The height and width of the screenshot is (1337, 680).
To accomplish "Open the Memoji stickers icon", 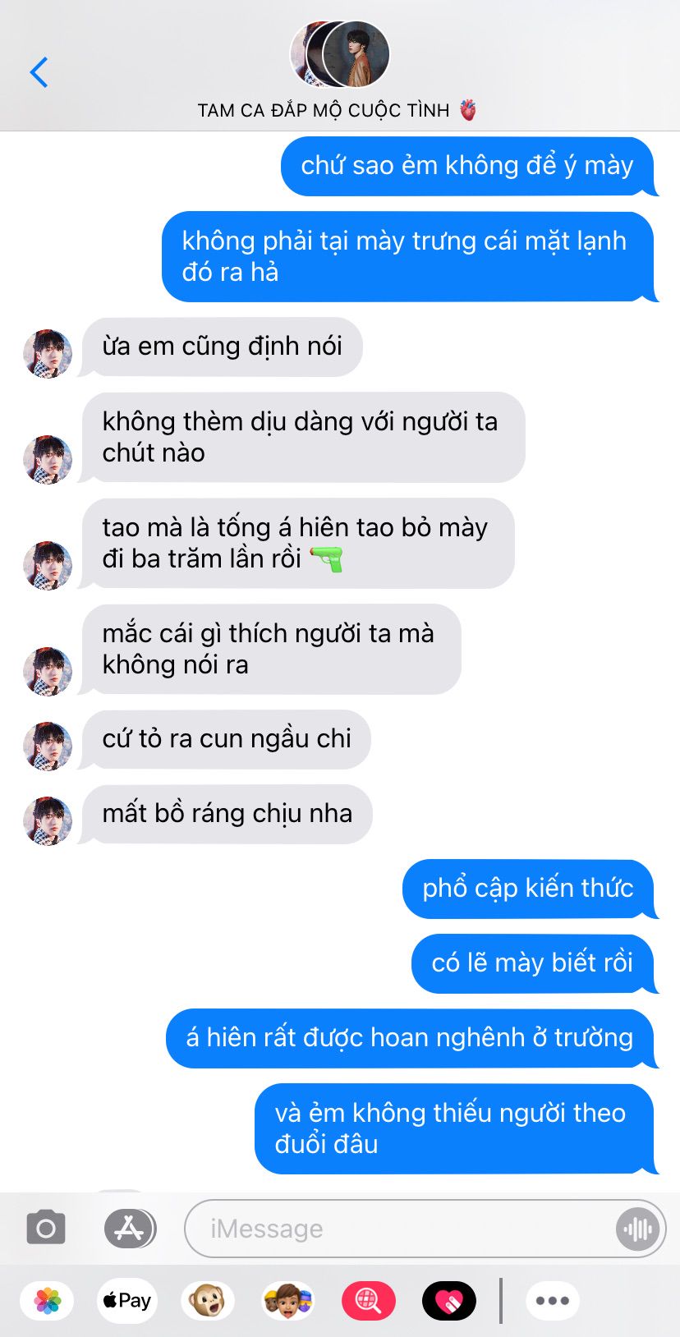I will (x=287, y=1301).
